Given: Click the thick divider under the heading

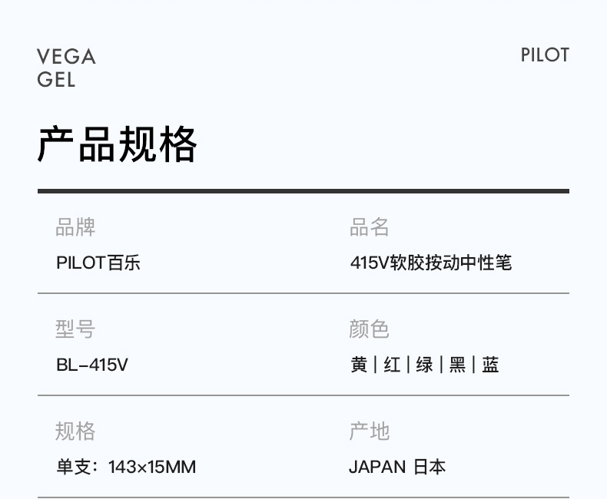Looking at the screenshot, I should (x=303, y=191).
